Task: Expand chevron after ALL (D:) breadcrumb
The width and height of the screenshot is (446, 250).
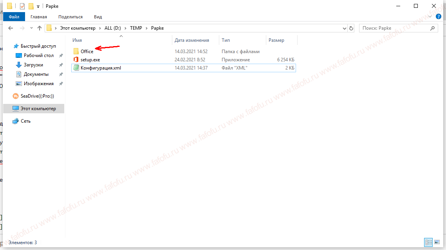Action: (125, 28)
